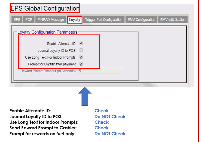The height and width of the screenshot is (142, 201).
Task: Click the EPS Global Configuration heading
Action: (45, 8)
